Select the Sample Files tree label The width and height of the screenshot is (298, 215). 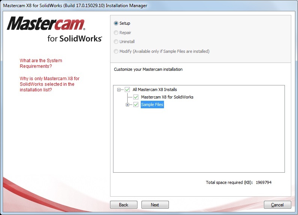[x=152, y=105]
